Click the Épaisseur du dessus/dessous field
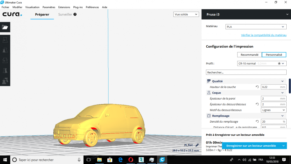The width and height of the screenshot is (291, 164). [274, 104]
